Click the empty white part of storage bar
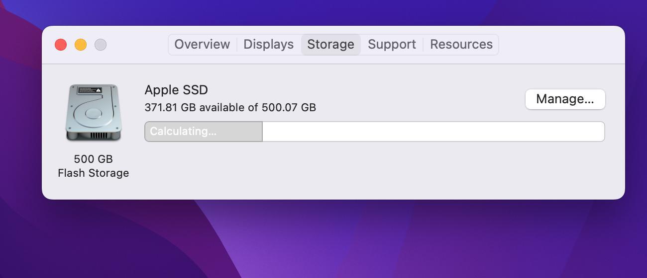Screen dimensions: 647x278 coord(433,132)
